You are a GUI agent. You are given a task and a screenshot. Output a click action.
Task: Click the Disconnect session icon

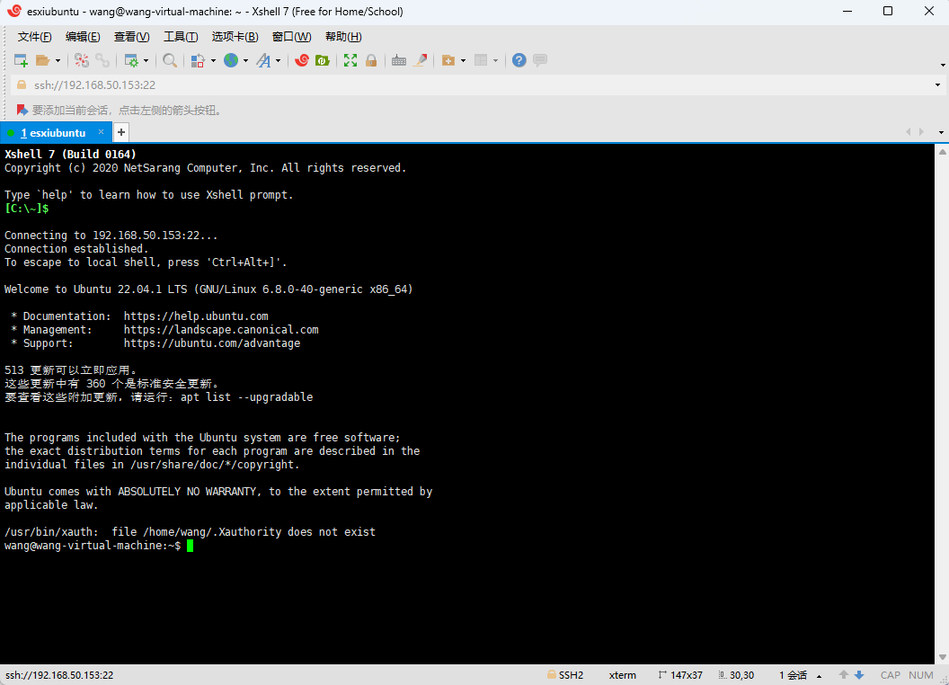82,60
